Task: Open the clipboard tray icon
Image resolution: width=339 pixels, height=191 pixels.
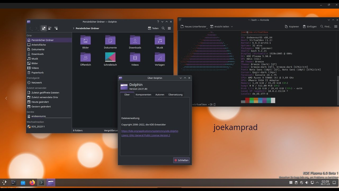Action: pos(296,183)
